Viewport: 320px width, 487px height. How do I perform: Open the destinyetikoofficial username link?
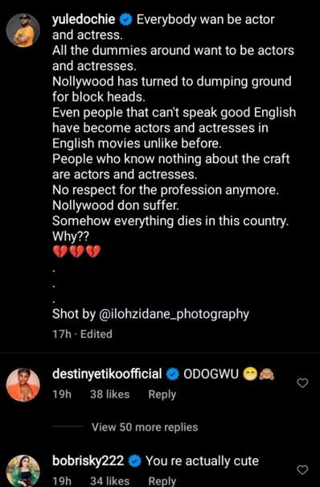(107, 374)
